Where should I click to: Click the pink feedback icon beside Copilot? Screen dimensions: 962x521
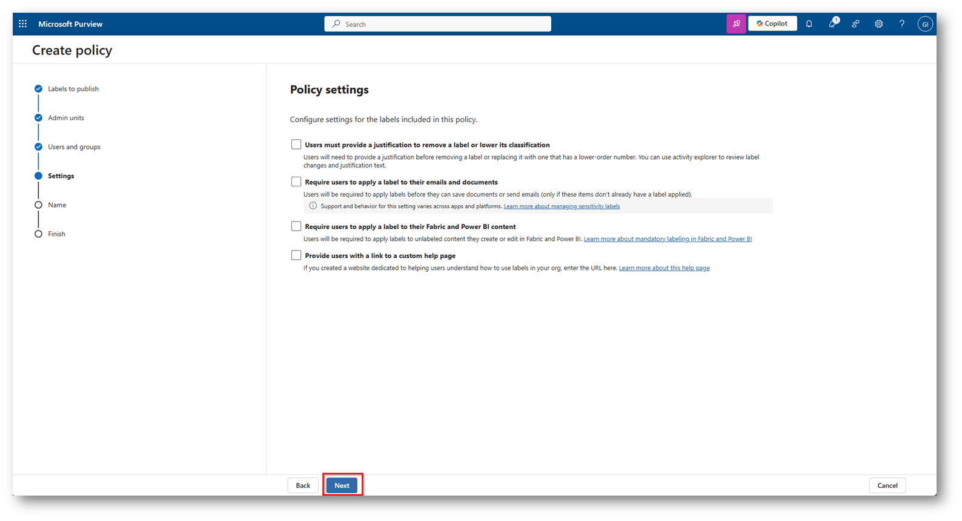tap(736, 24)
